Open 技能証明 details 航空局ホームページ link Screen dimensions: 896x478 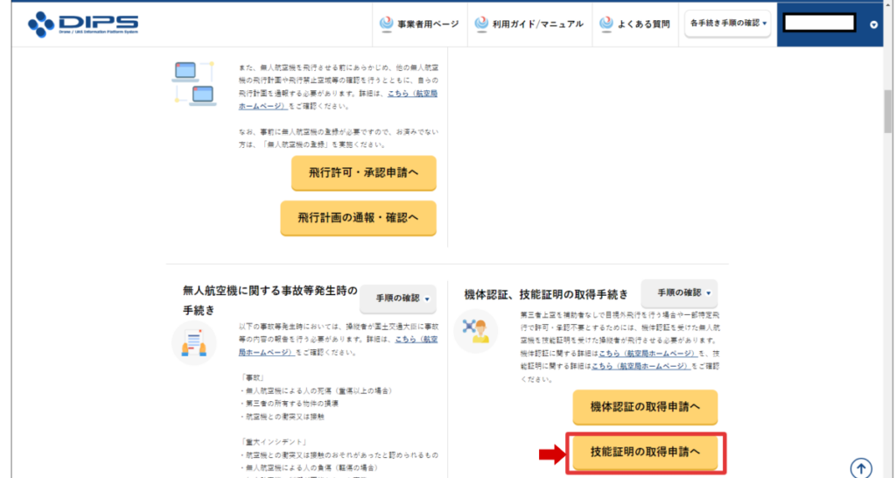pos(640,366)
